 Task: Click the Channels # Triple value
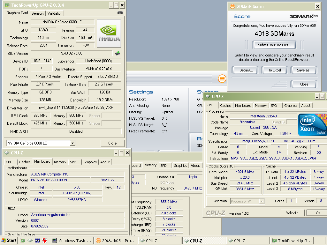point(190,177)
